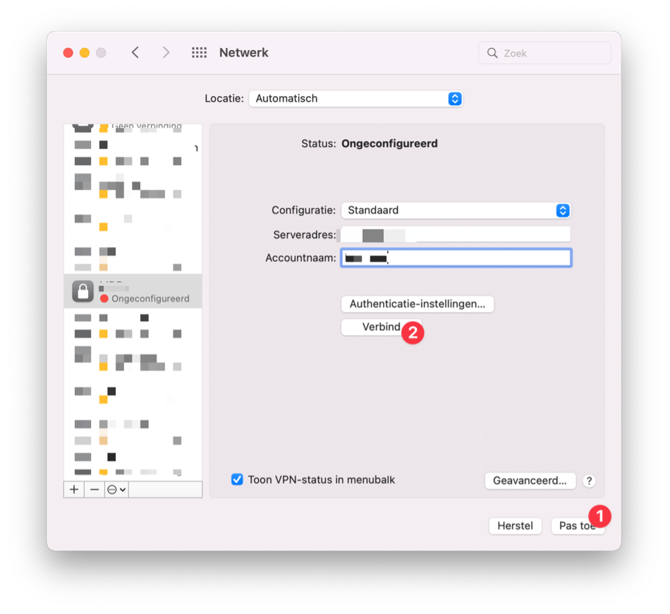Close the Netwerk window
The image size is (670, 614).
click(x=68, y=53)
